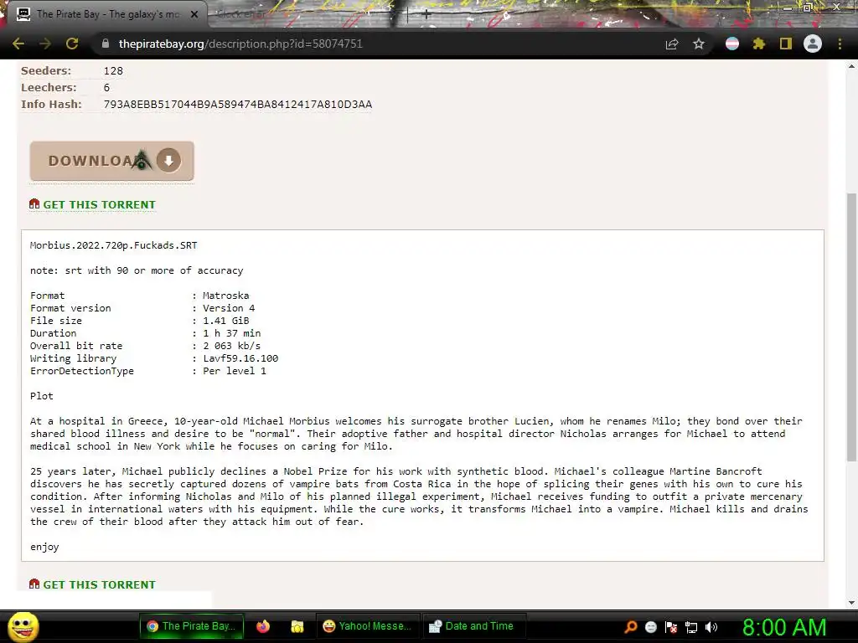
Task: Click the File size 1.41 GiB value
Action: [226, 321]
